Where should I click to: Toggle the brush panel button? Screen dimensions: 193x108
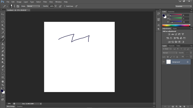pos(18,6)
